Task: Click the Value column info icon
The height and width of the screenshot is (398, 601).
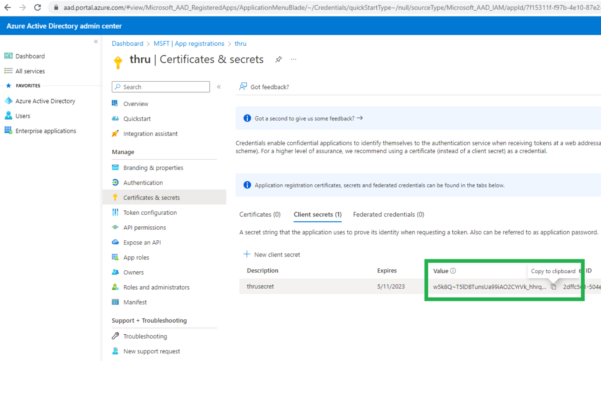Action: click(453, 271)
